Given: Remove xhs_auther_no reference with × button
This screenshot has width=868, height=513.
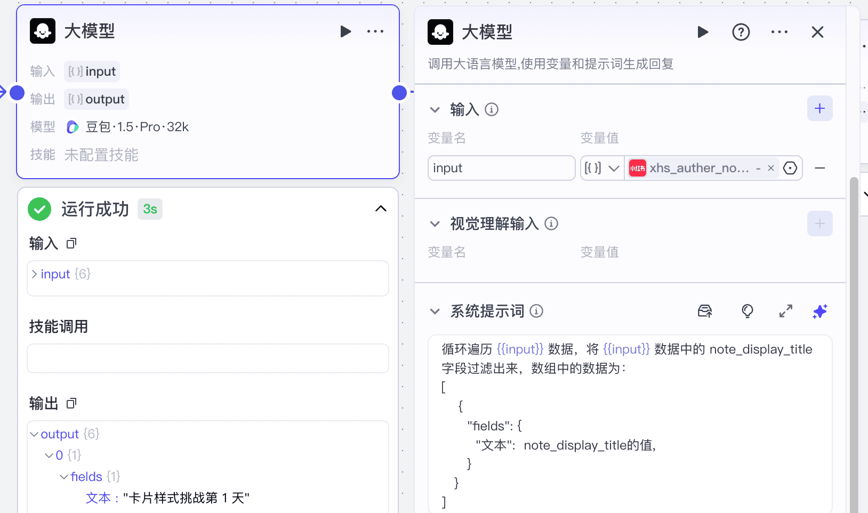Looking at the screenshot, I should coord(771,167).
